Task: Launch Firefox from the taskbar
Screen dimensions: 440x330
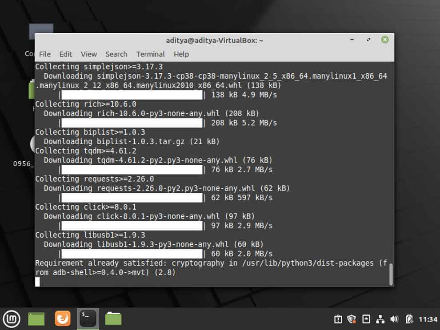Action: tap(62, 318)
